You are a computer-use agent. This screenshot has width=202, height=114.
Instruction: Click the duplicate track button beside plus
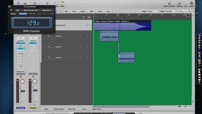point(89,17)
